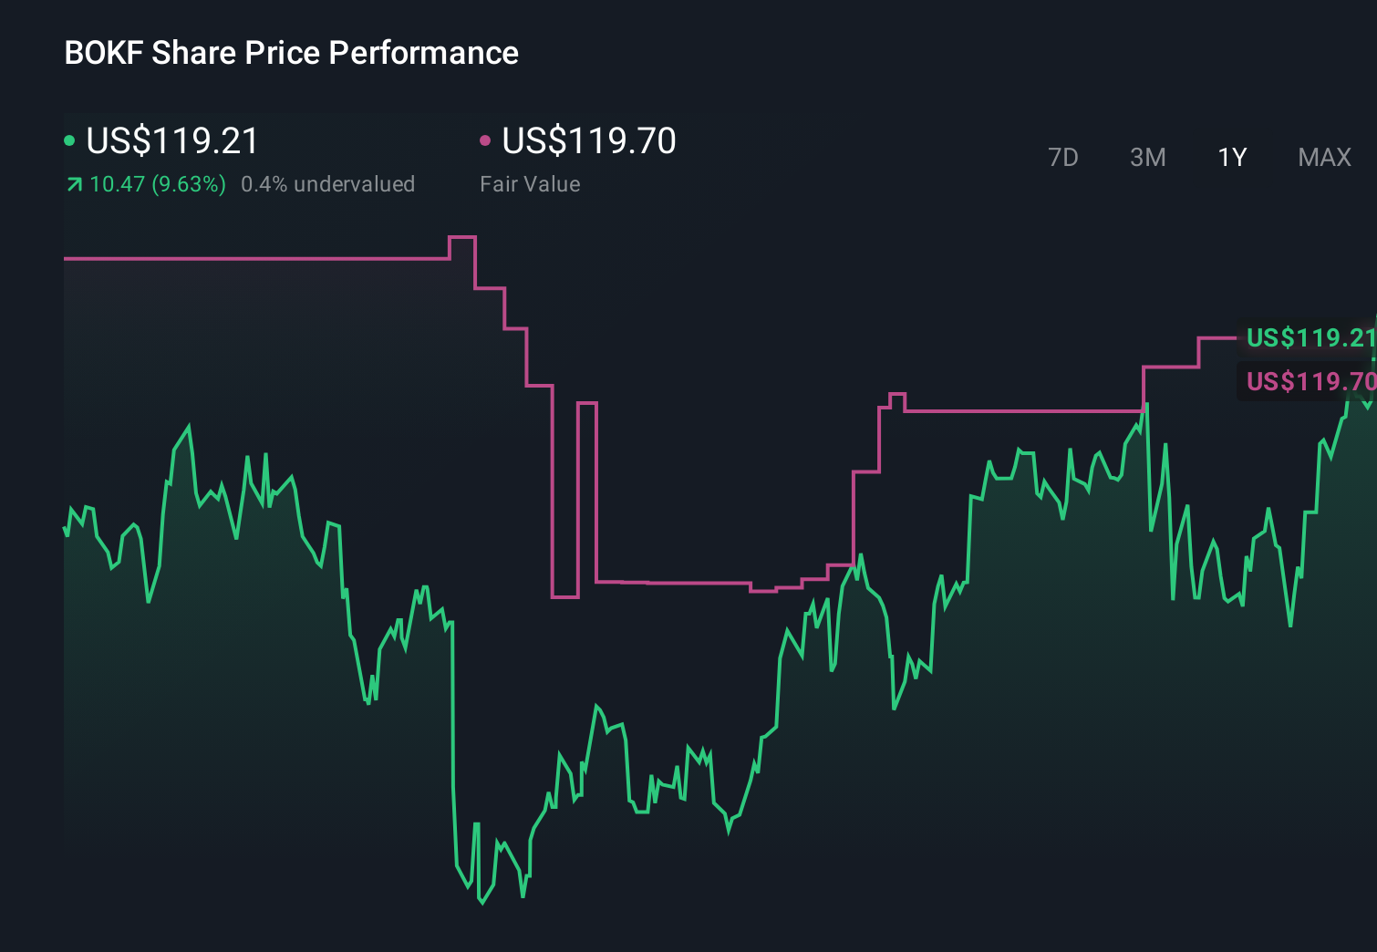Toggle the undervalued indicator label
The width and height of the screenshot is (1377, 952).
328,184
